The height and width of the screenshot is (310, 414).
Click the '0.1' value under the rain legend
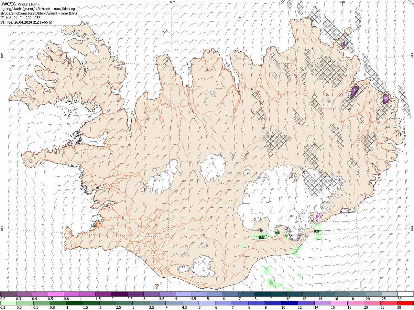coord(3,308)
